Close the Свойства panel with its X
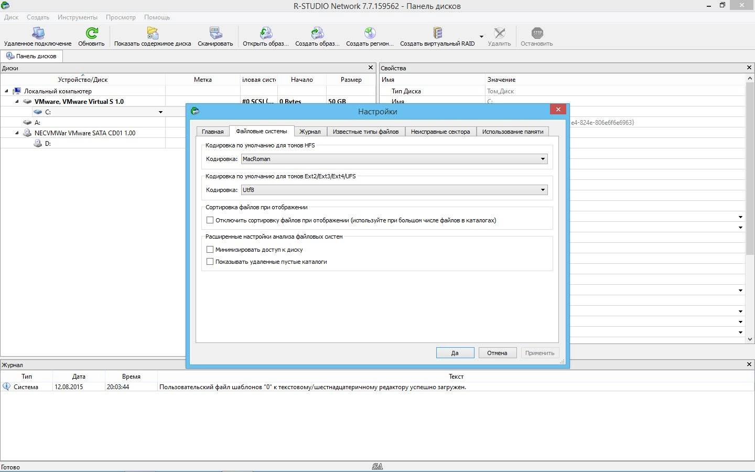The image size is (755, 472). click(x=749, y=68)
